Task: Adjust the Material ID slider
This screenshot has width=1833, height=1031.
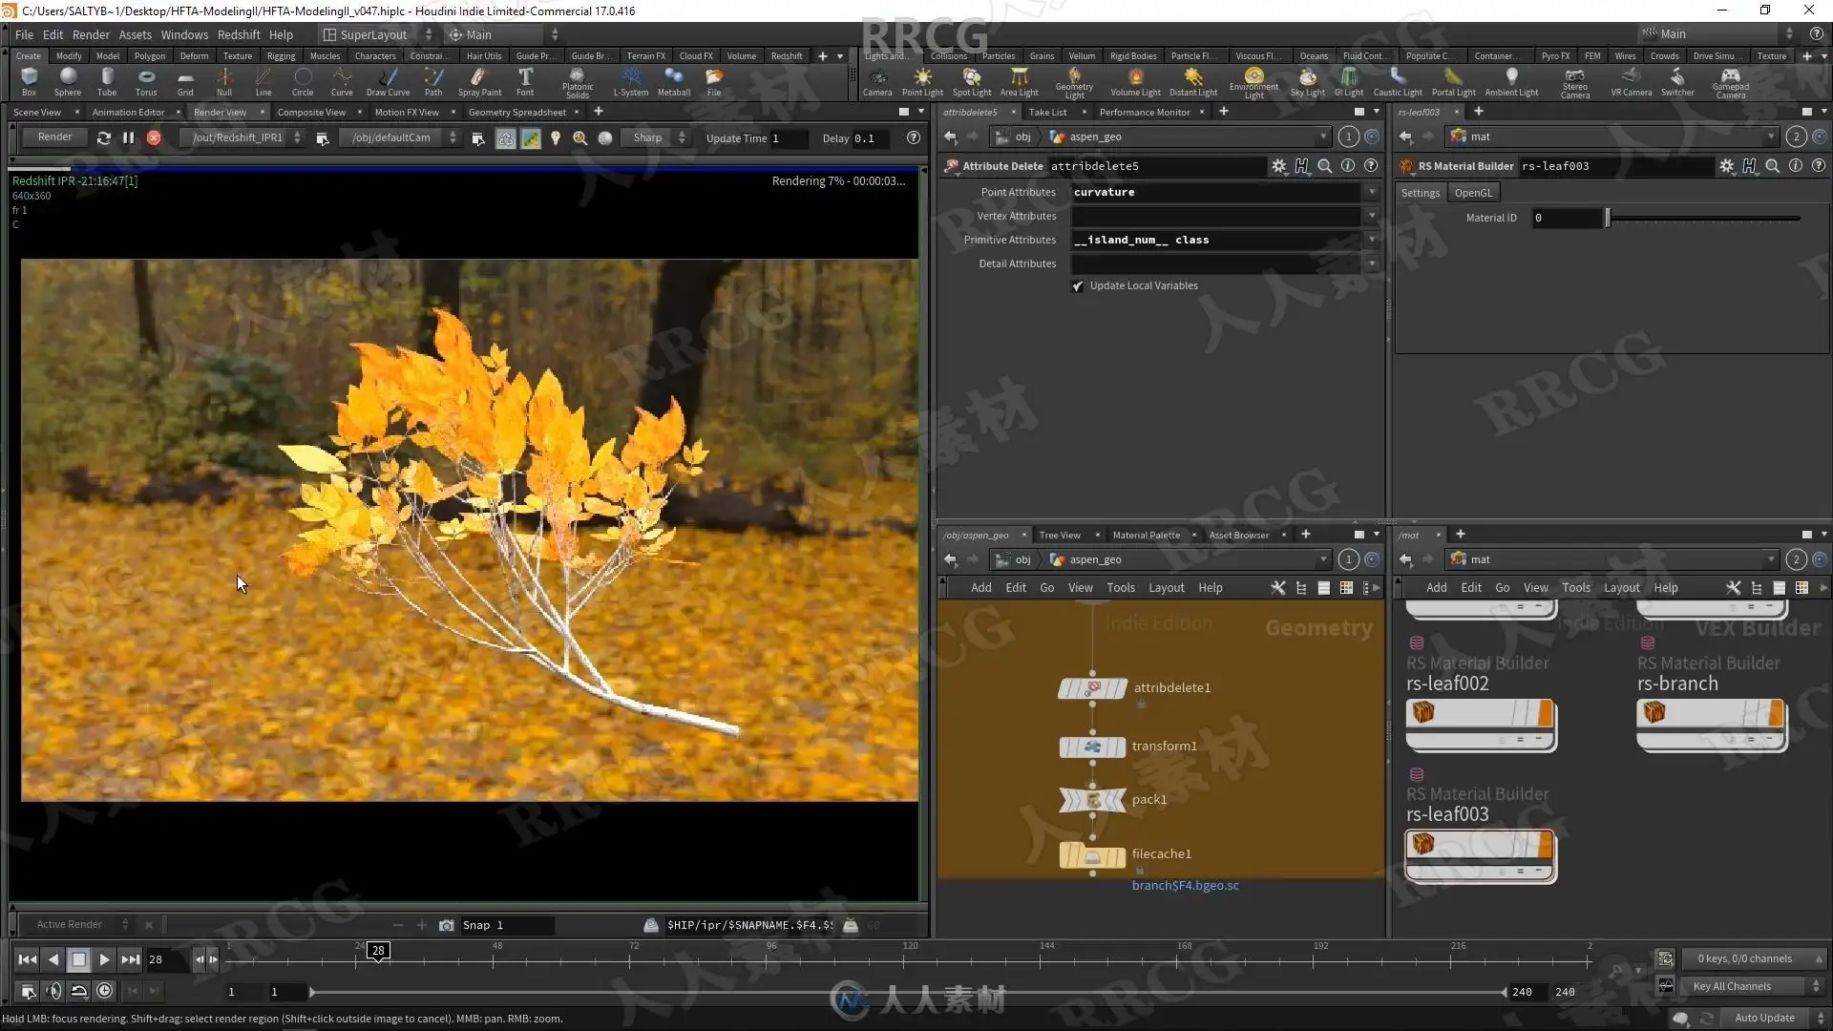Action: (x=1608, y=218)
